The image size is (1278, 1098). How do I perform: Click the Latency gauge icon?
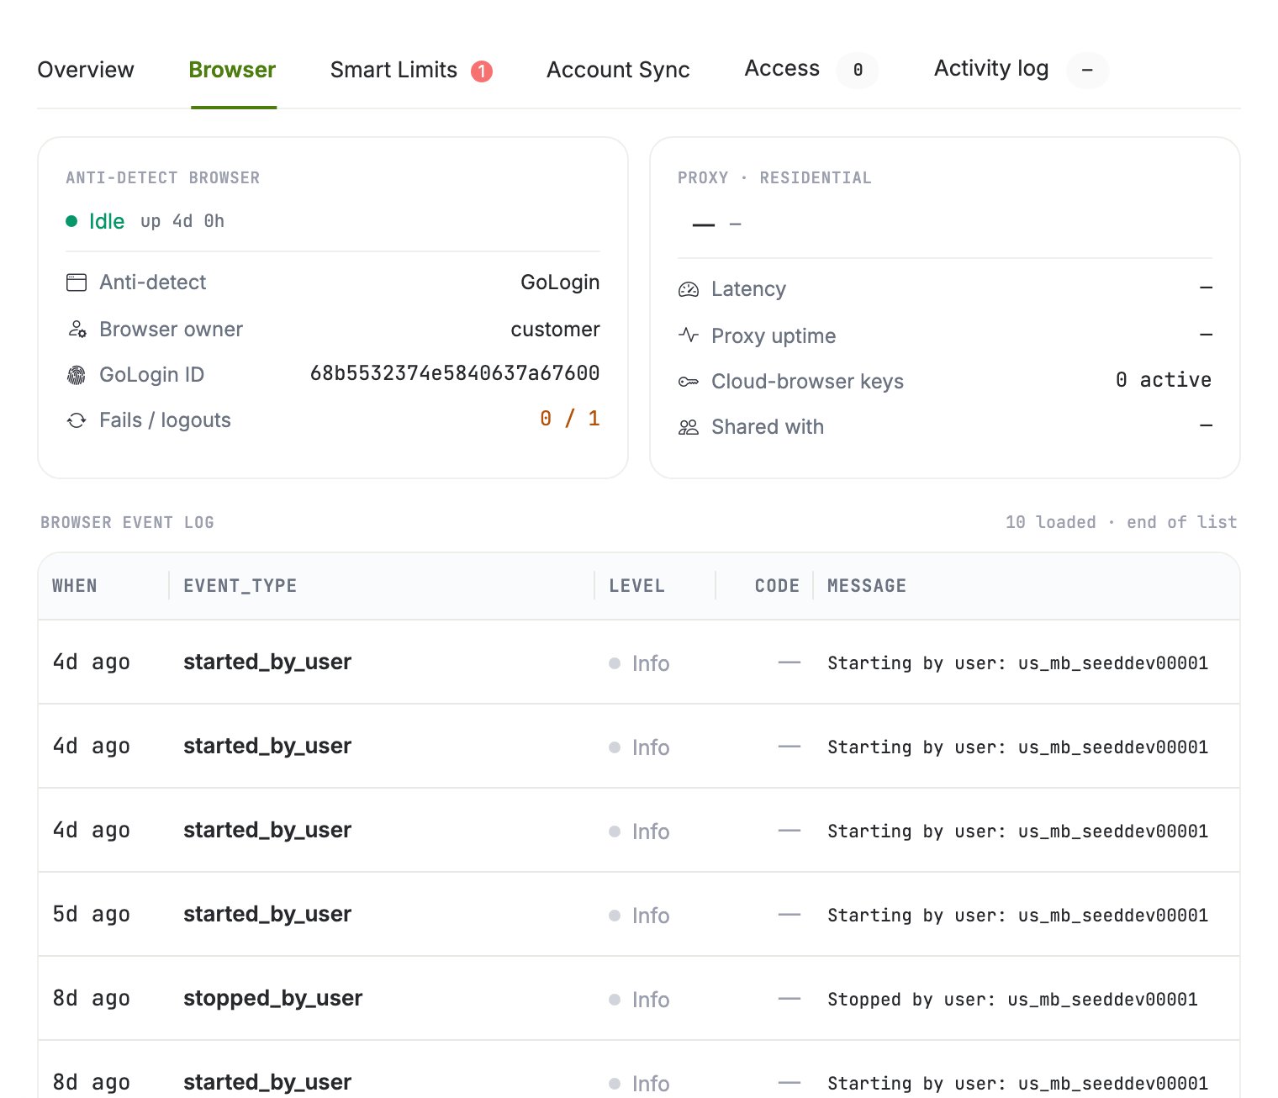pyautogui.click(x=689, y=289)
